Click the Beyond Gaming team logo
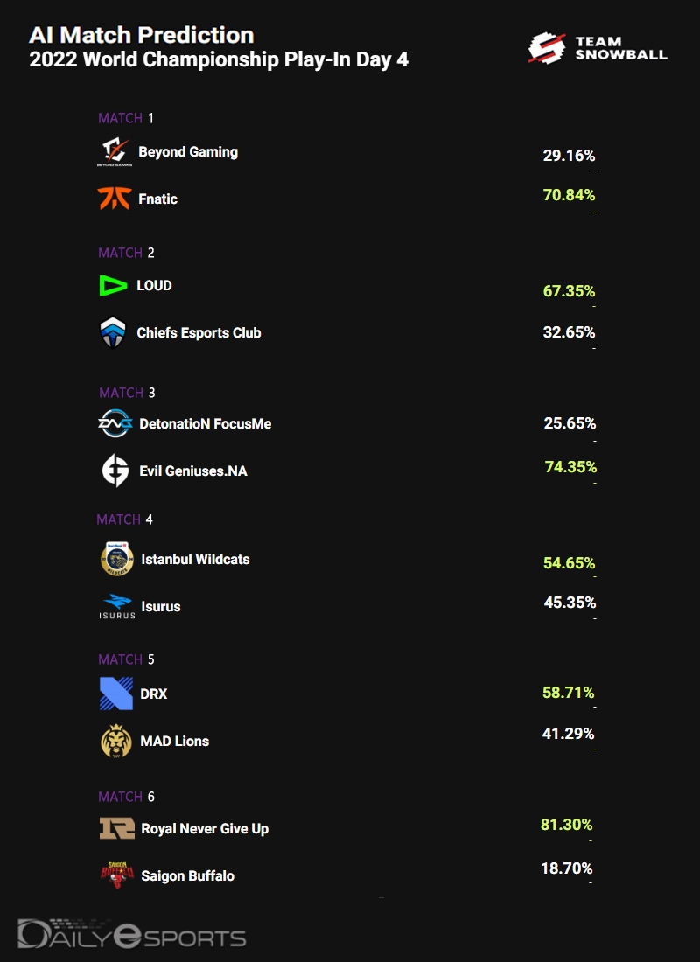 click(x=115, y=152)
